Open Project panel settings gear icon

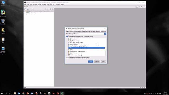50,9
